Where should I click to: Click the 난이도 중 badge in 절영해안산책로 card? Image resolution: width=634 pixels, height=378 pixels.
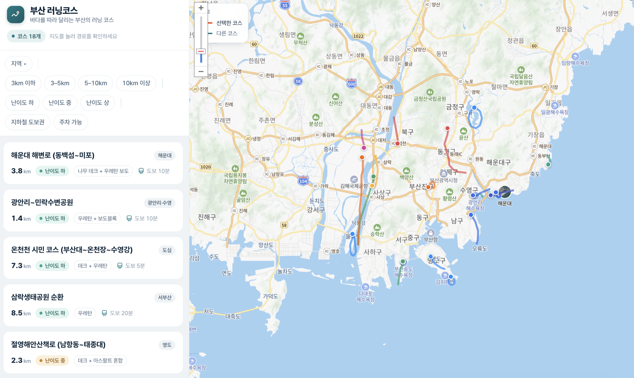point(52,361)
